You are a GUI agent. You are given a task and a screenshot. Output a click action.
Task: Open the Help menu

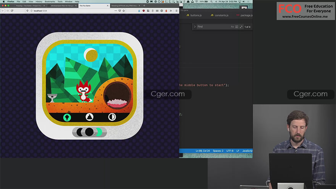tap(77, 2)
